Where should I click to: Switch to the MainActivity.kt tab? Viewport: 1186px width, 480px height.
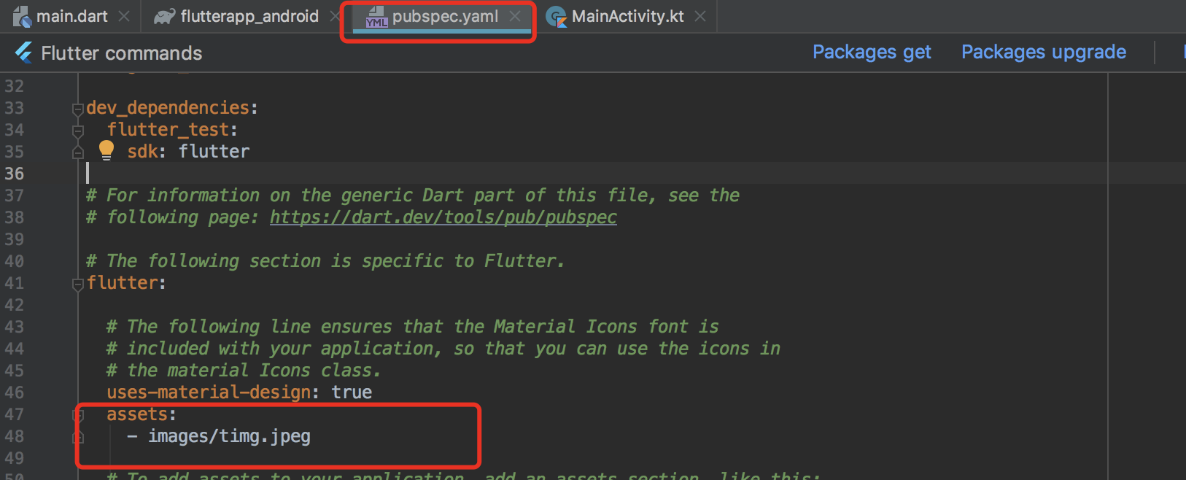(628, 16)
